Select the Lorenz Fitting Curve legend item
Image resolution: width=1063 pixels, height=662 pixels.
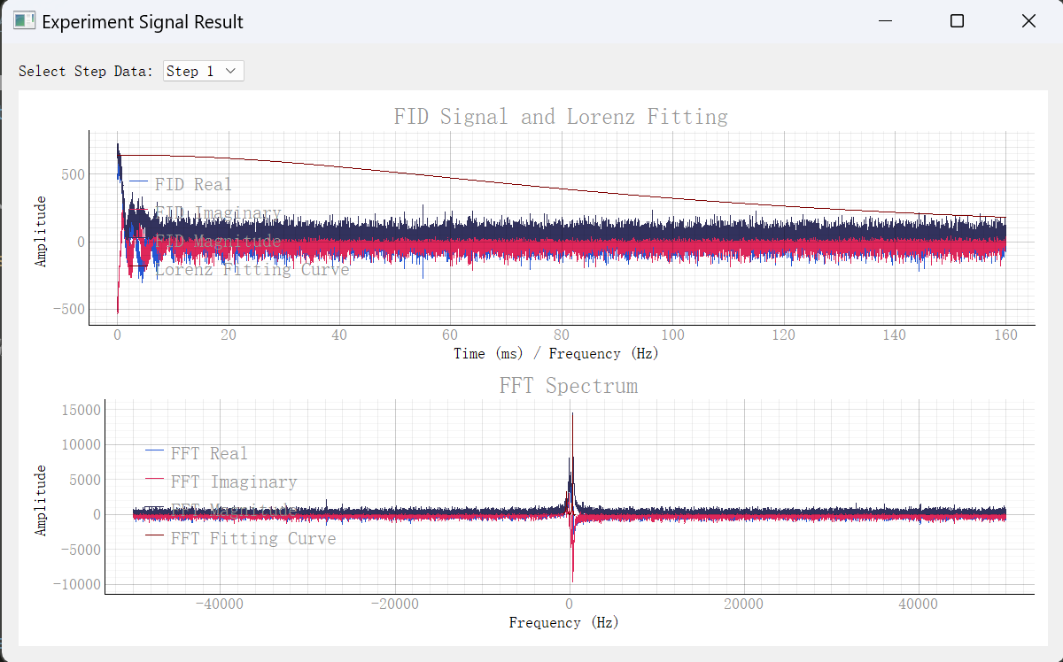point(252,269)
